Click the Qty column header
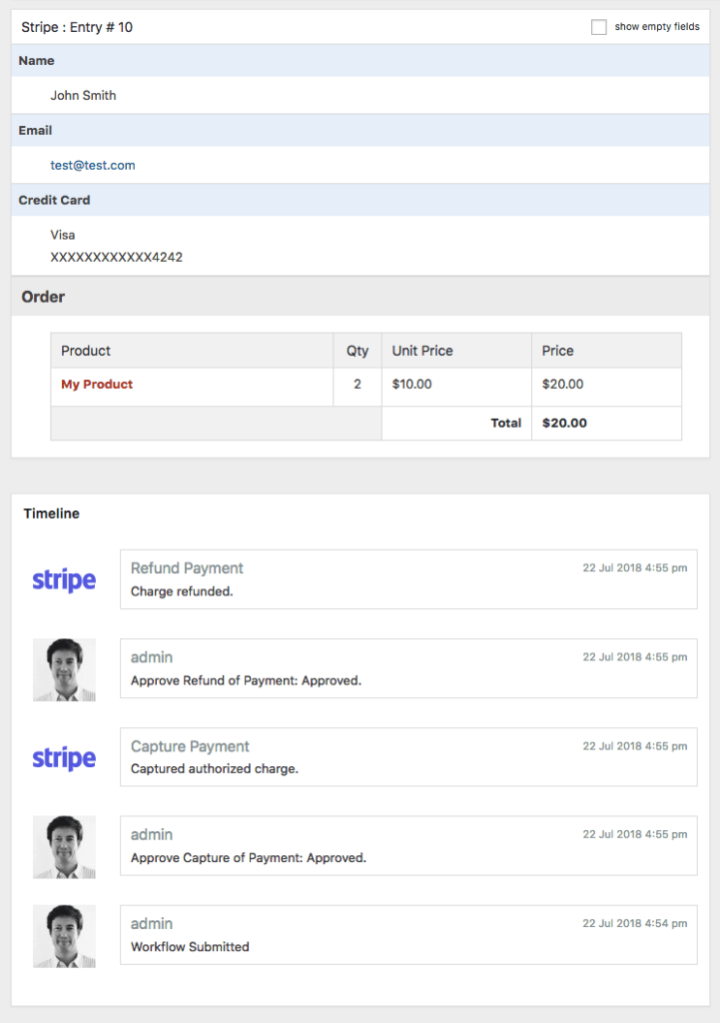The image size is (720, 1023). [358, 351]
